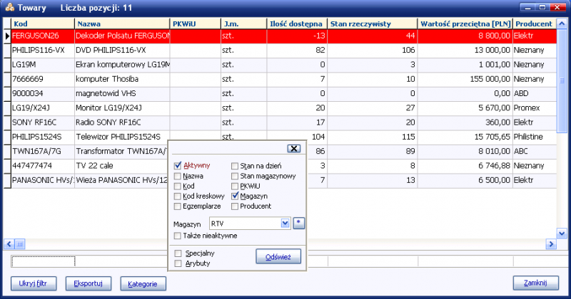Select the 7666669 row
Image resolution: width=571 pixels, height=299 pixels.
coord(283,79)
